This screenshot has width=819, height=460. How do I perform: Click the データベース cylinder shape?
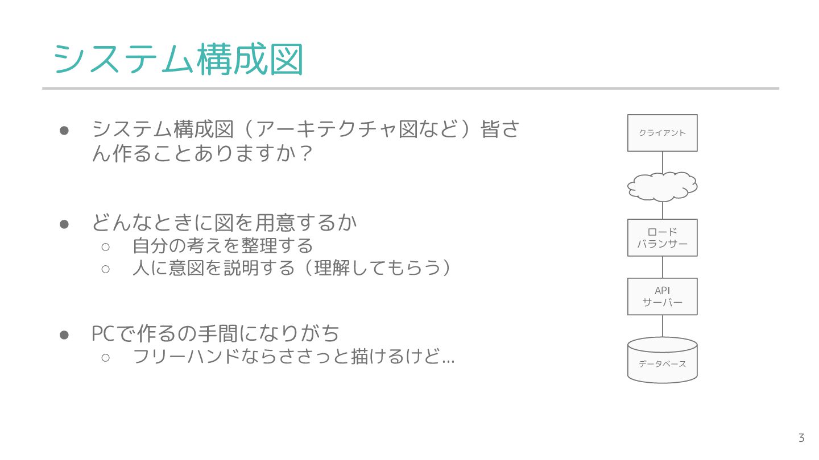coord(662,360)
